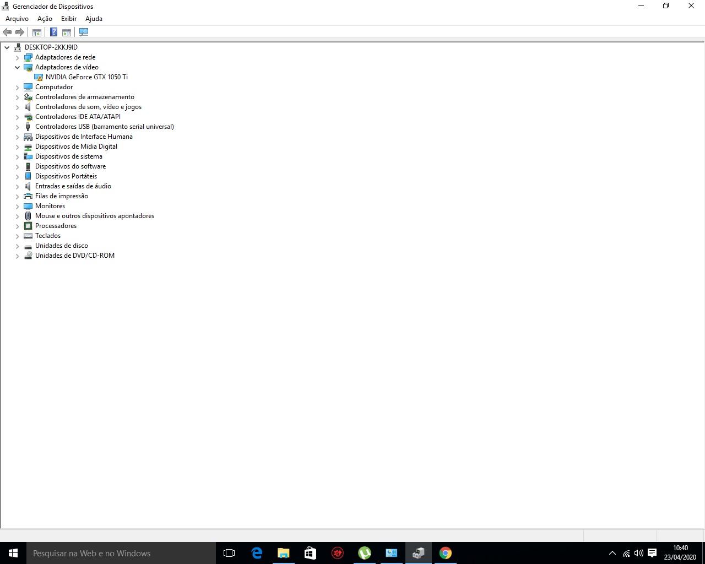Select Dispositivos do software label
Viewport: 705px width, 564px height.
pyautogui.click(x=70, y=166)
